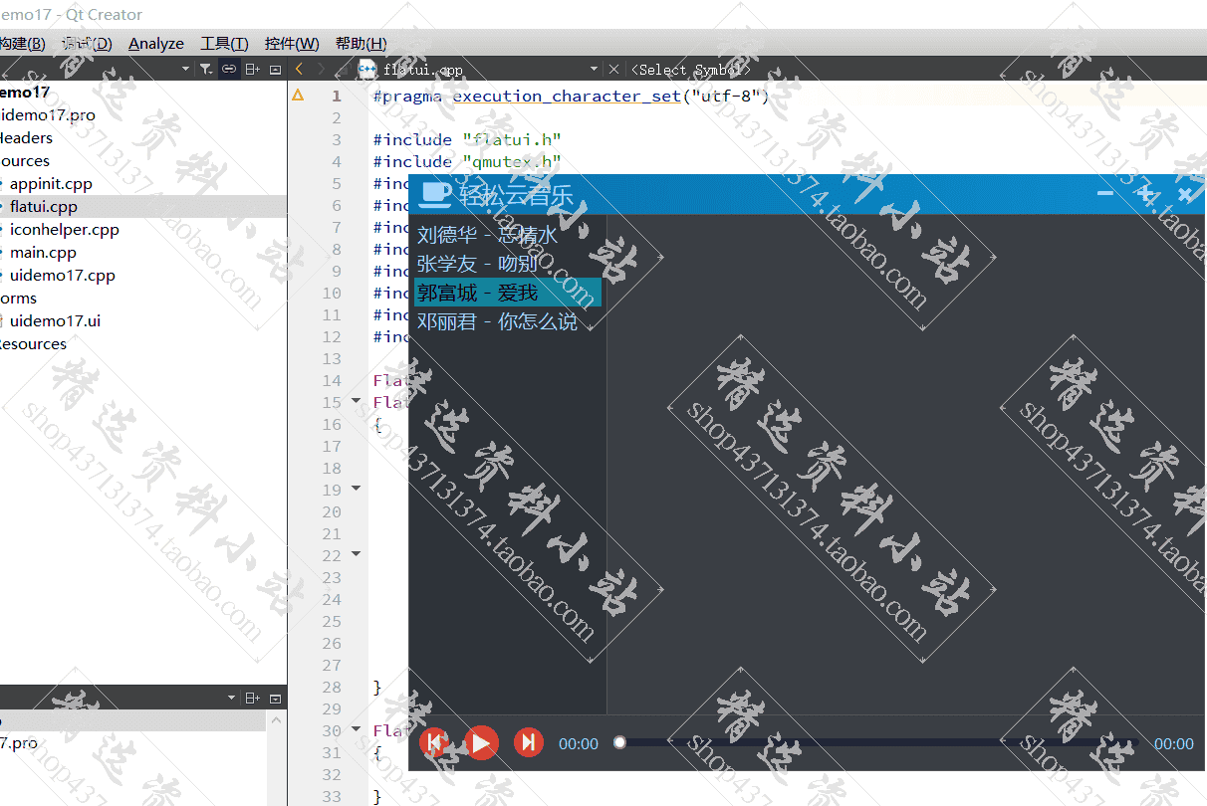Open appinit.cpp in project tree
The image size is (1207, 806).
pos(51,183)
